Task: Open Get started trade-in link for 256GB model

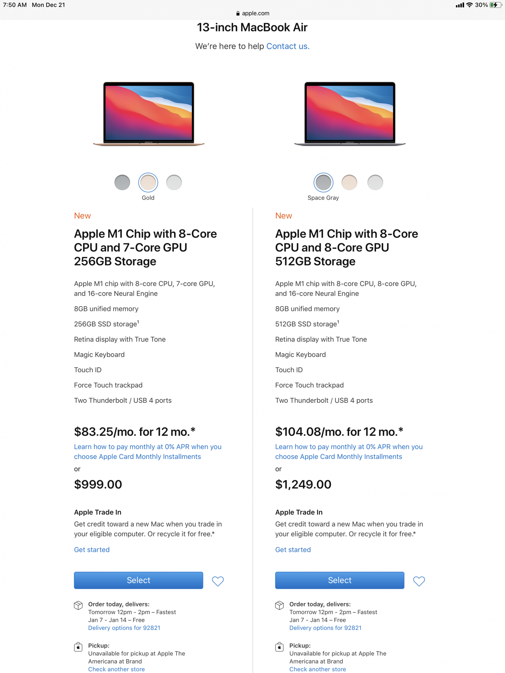Action: 92,550
